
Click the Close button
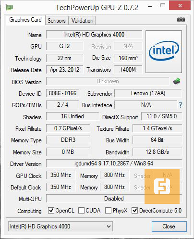pos(169,226)
